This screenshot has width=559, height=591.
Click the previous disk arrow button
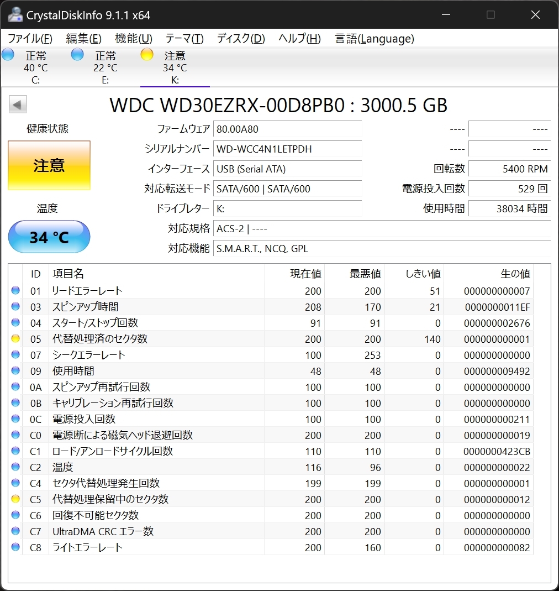coord(18,104)
